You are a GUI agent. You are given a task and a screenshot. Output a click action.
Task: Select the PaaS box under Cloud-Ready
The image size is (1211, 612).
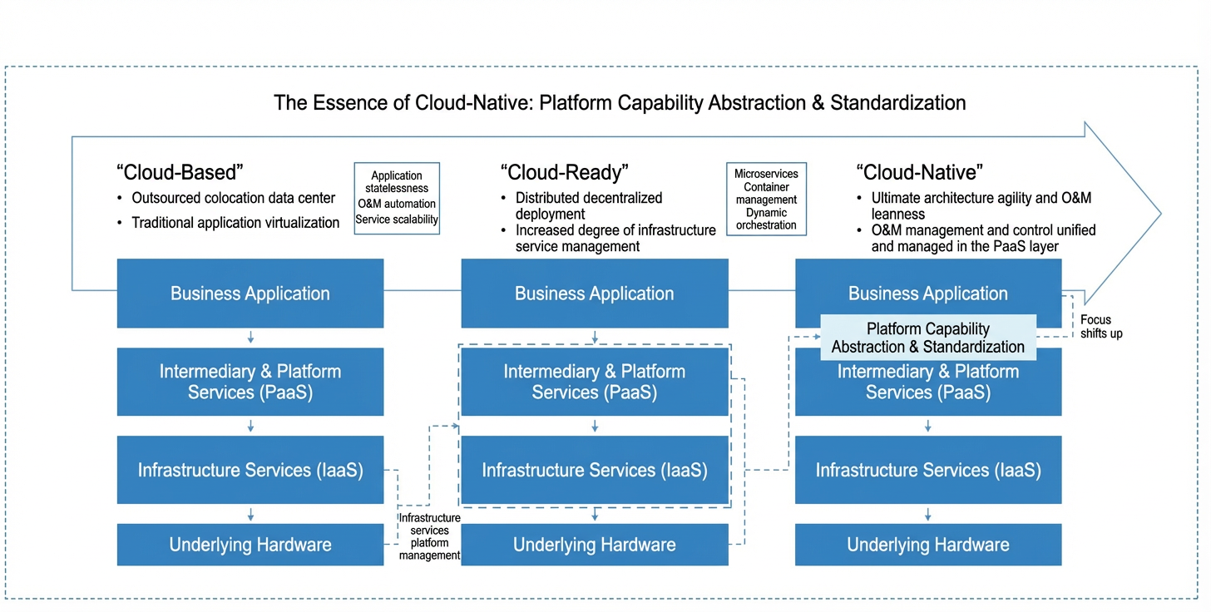tap(595, 382)
